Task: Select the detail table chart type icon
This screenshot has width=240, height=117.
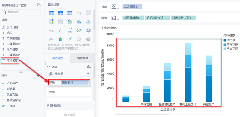Action: [x=70, y=13]
